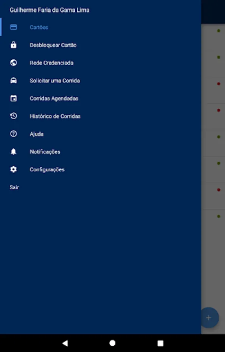This screenshot has width=225, height=352.
Task: Tap the Android back button
Action: click(x=65, y=343)
